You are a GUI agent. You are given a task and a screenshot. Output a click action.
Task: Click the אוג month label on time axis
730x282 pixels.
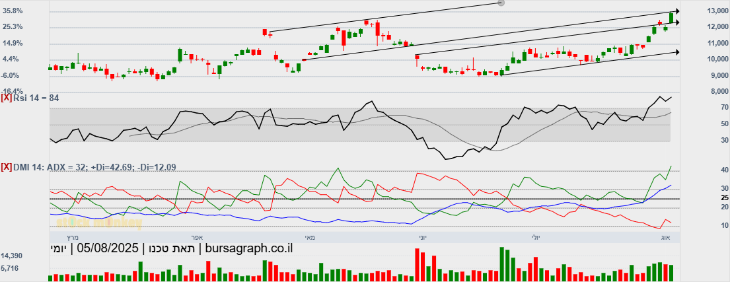coord(665,237)
